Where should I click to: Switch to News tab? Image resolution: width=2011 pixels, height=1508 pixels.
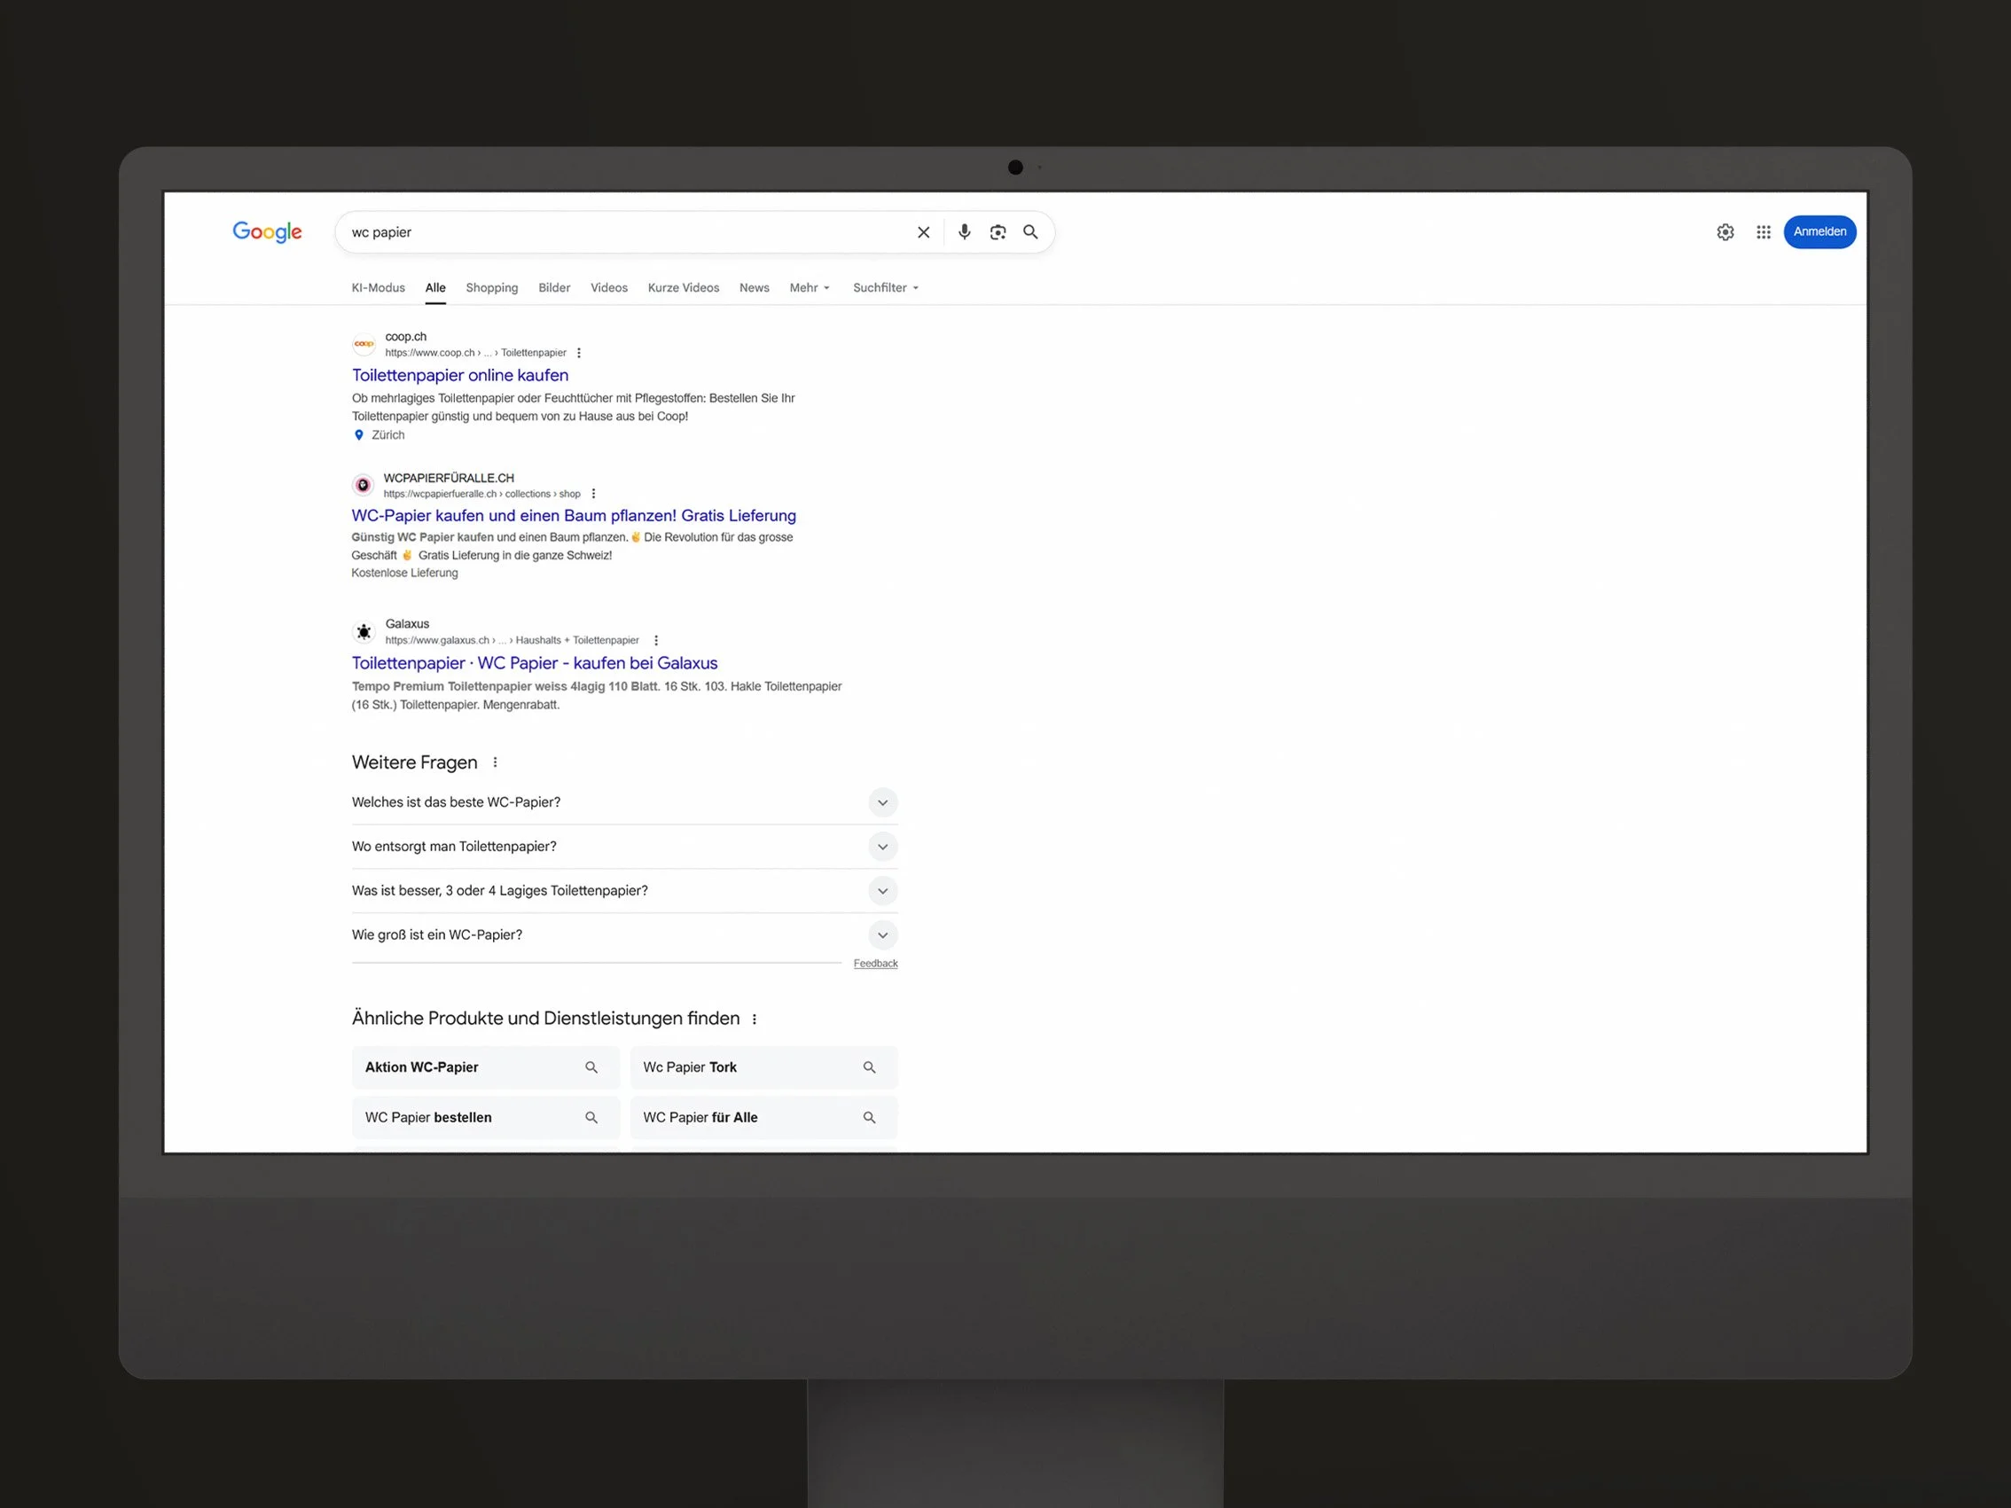[x=754, y=287]
